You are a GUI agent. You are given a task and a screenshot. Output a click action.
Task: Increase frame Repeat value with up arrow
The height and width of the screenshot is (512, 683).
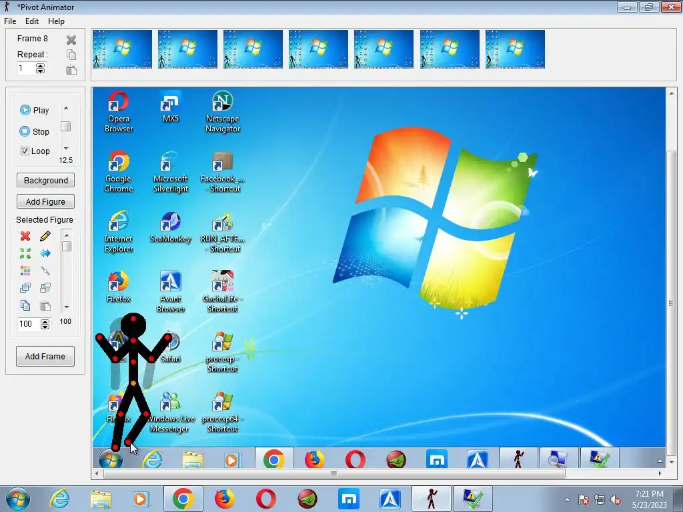pyautogui.click(x=41, y=66)
